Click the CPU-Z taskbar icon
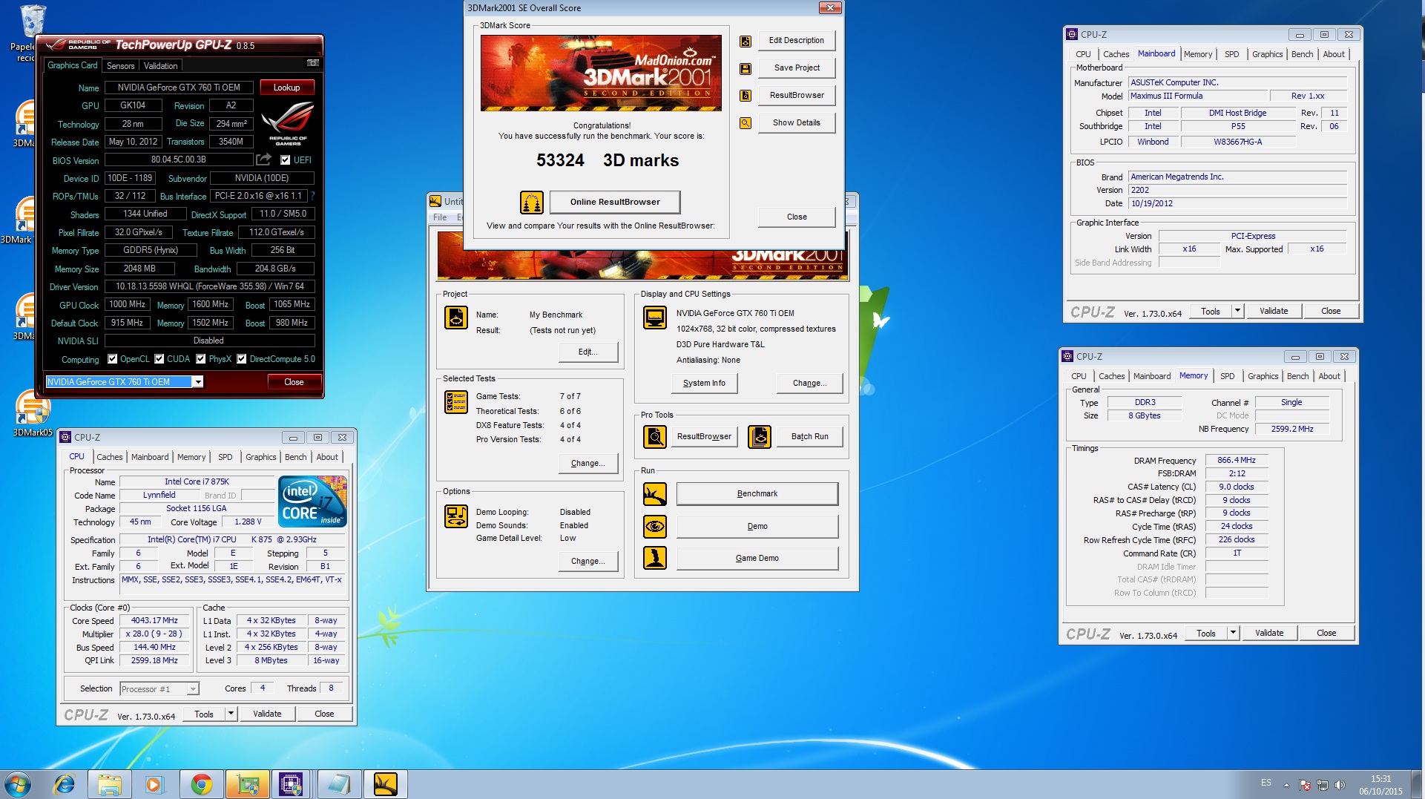 pos(291,784)
